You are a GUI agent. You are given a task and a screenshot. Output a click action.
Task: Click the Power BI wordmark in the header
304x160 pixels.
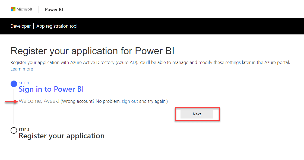point(54,9)
